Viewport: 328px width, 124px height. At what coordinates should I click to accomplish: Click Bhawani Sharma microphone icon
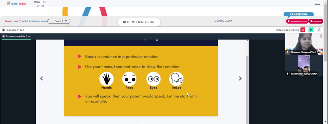tap(287, 52)
